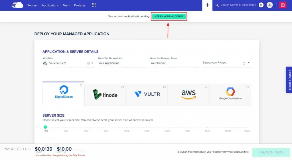The image size is (292, 160).
Task: Go to the Team page
Action: pyautogui.click(x=66, y=5)
